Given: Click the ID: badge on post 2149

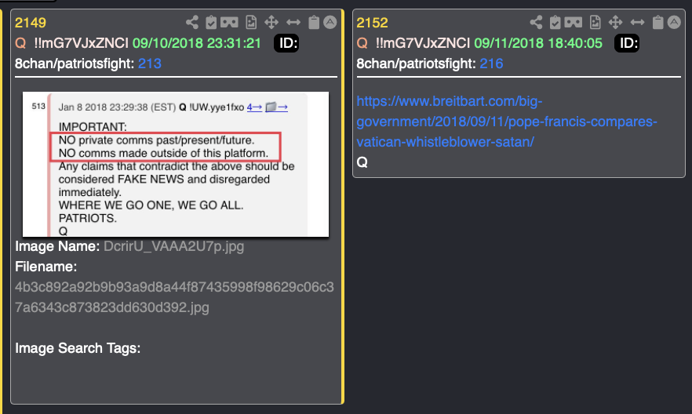Looking at the screenshot, I should point(287,43).
